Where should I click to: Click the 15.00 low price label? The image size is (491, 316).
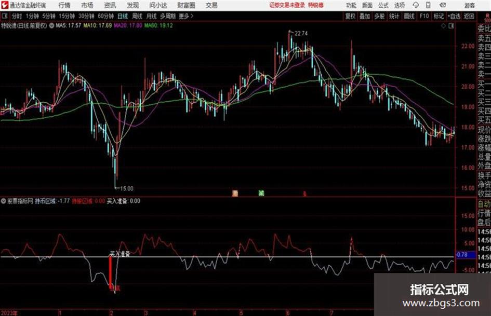(126, 189)
